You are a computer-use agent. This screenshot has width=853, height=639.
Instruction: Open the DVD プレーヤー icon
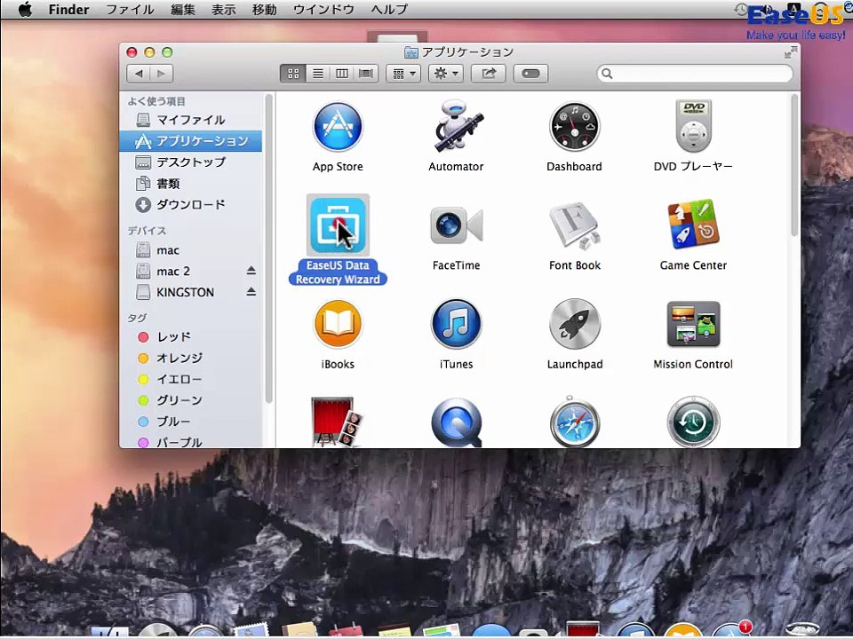693,126
